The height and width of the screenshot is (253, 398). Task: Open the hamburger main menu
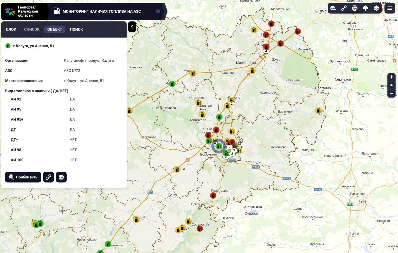[390, 8]
